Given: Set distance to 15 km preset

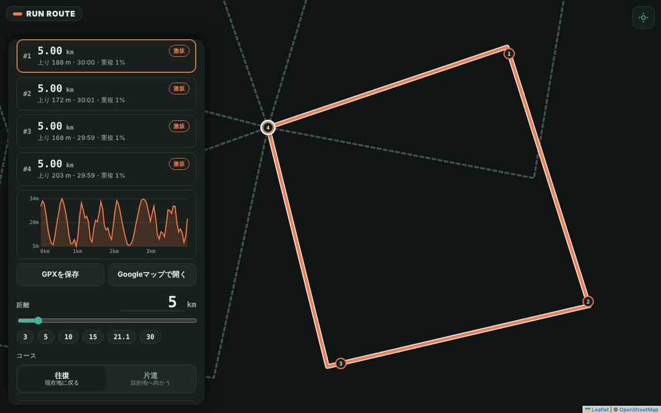Looking at the screenshot, I should [x=93, y=337].
